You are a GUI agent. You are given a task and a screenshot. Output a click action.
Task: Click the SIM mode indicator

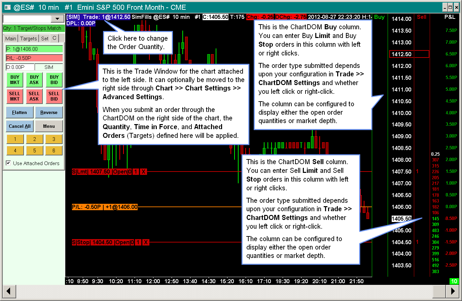click(49, 67)
